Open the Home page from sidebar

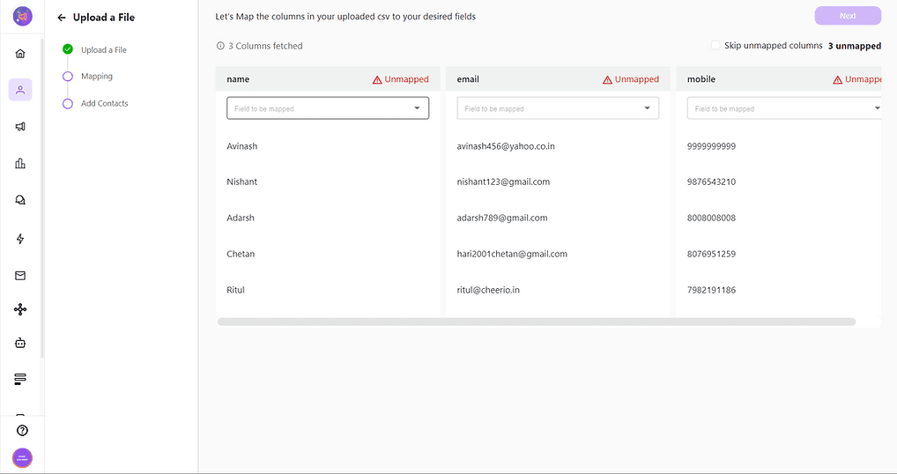pyautogui.click(x=20, y=54)
